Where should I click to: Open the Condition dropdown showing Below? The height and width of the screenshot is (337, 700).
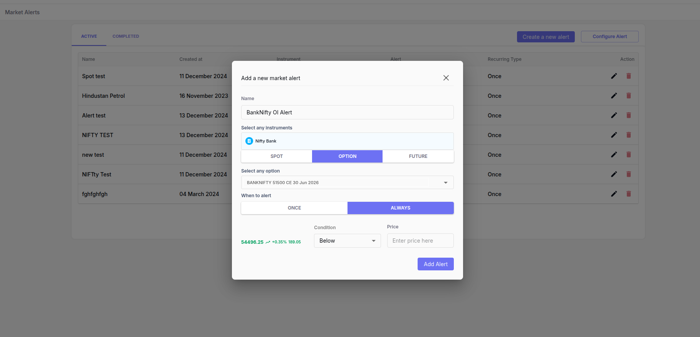tap(347, 241)
